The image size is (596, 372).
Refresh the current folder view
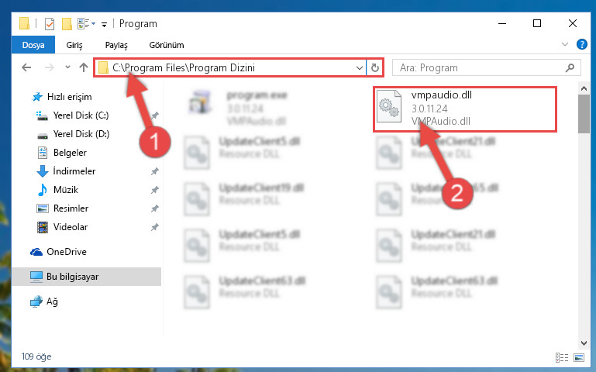click(375, 68)
